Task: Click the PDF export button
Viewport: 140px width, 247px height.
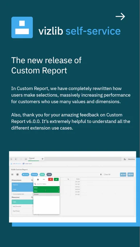Action: pos(131,175)
